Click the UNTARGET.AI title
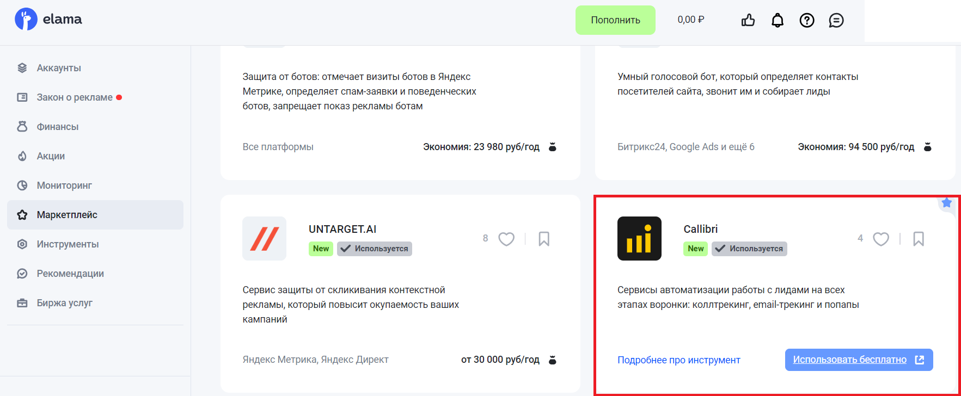Screen dimensions: 961x396 342,229
